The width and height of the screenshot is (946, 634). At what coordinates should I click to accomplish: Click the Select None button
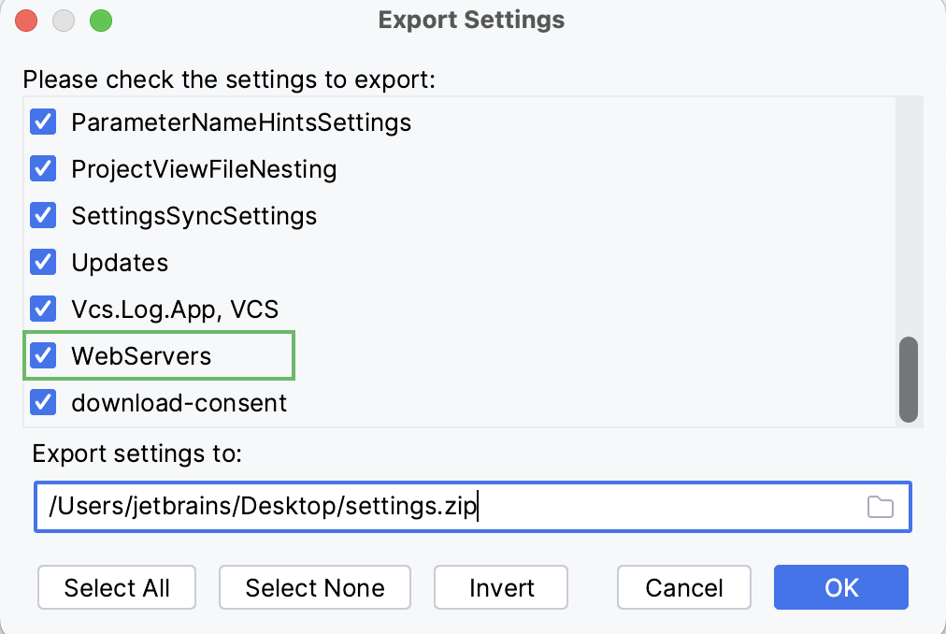pyautogui.click(x=315, y=587)
